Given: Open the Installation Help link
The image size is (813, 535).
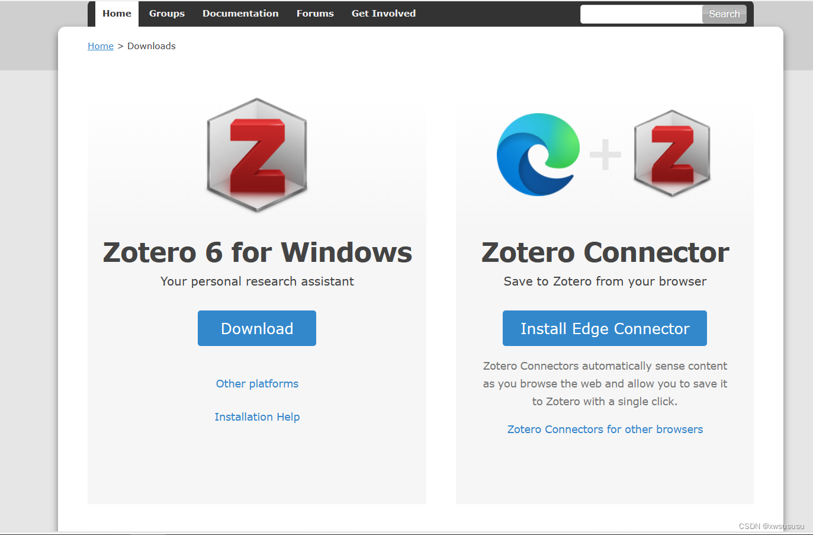Looking at the screenshot, I should (x=256, y=417).
